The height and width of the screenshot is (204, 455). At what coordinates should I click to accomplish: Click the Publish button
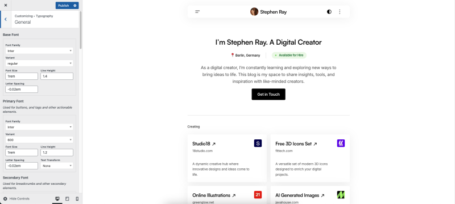pyautogui.click(x=64, y=6)
